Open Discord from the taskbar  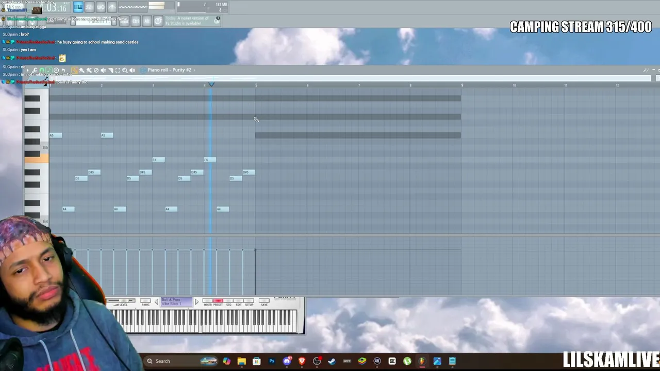tap(287, 361)
